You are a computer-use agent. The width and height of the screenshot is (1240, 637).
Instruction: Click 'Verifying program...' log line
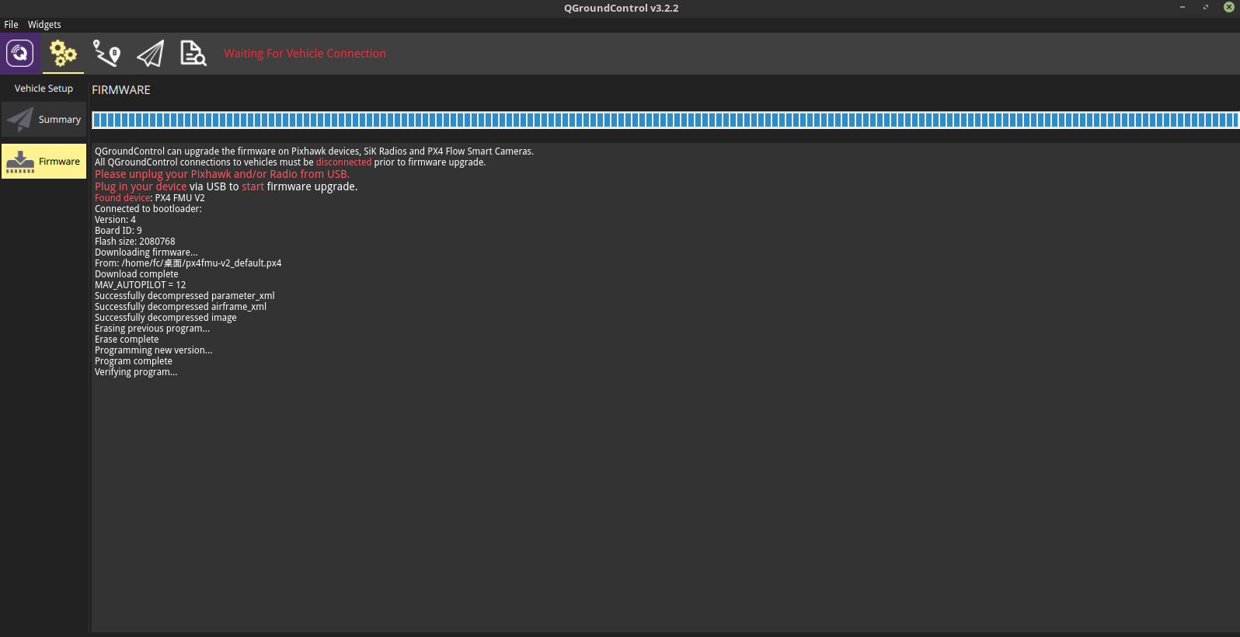136,372
